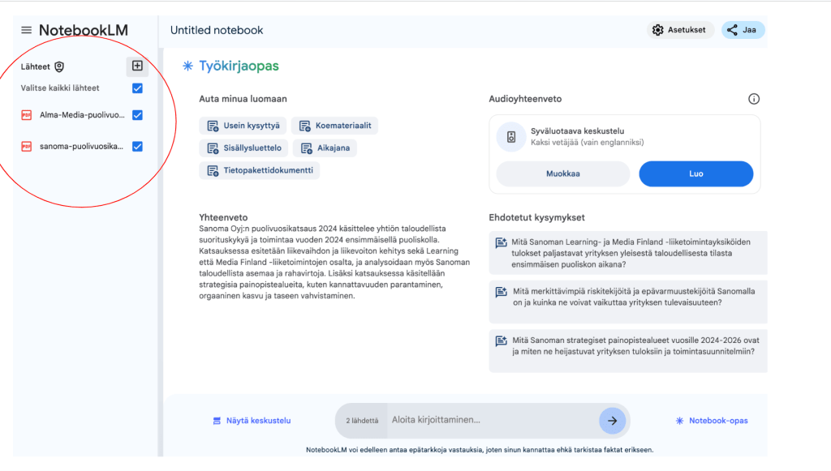
Task: Select the Usein kysyttyä chip
Action: point(243,126)
